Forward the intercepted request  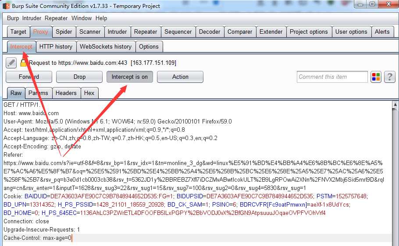[29, 77]
